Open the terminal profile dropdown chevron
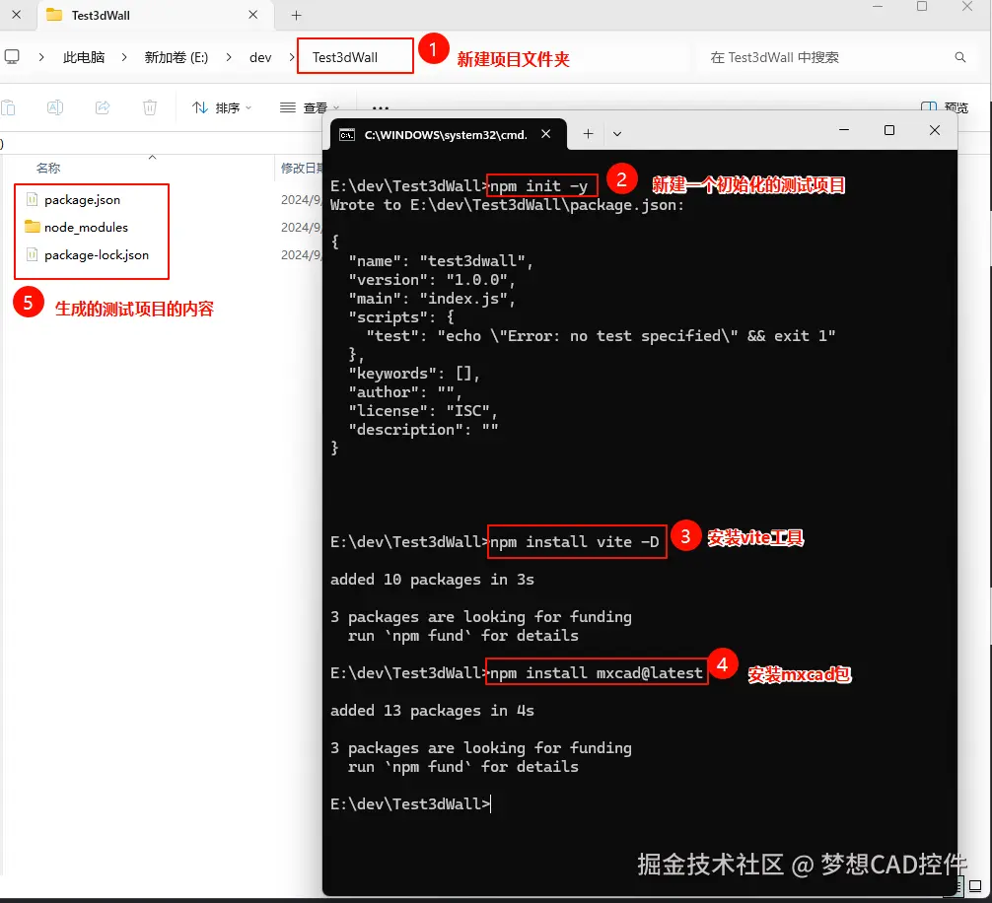The image size is (992, 903). (617, 134)
